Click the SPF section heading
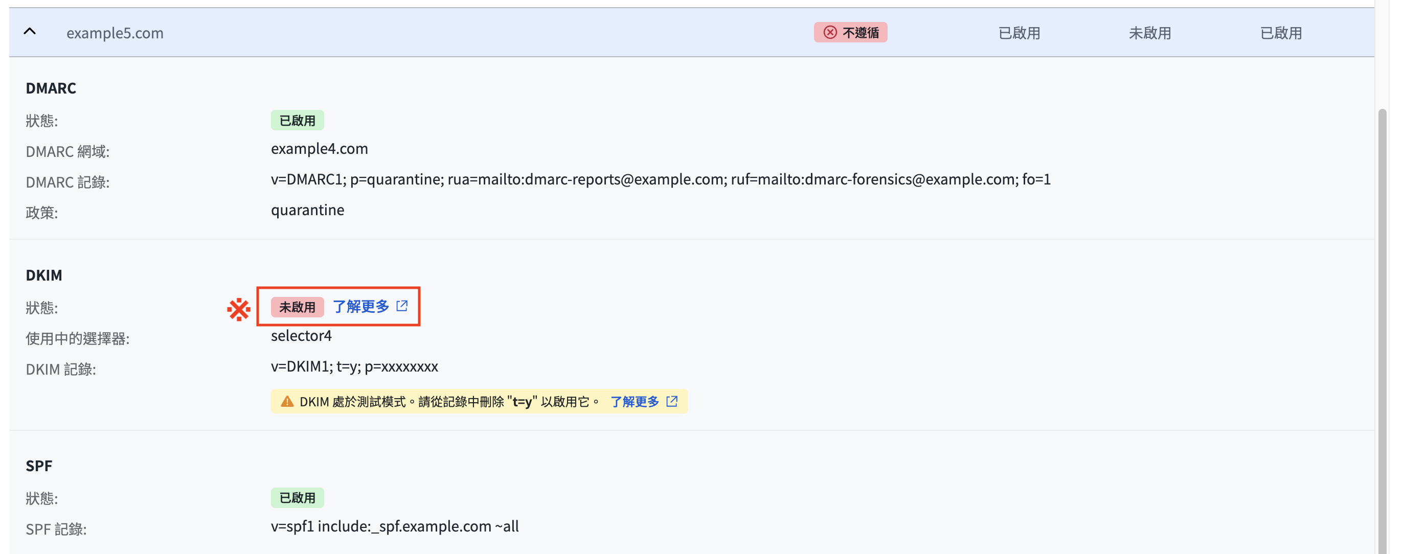 tap(39, 466)
